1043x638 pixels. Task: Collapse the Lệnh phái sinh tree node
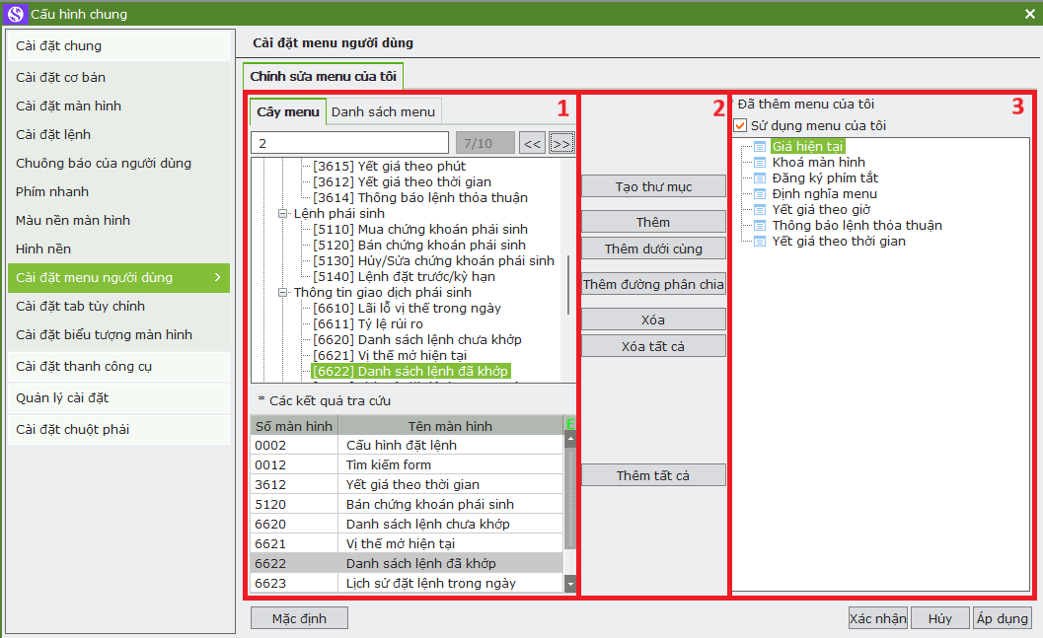point(283,214)
